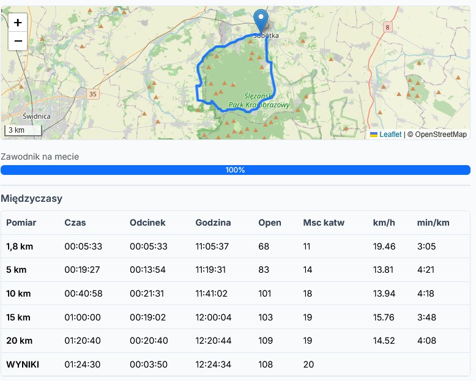This screenshot has height=381, width=476.
Task: Click the blue location marker at Sobótka
Action: coord(261,21)
